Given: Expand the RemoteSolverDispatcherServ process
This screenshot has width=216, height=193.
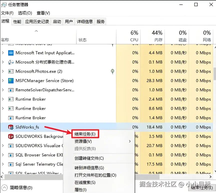Looking at the screenshot, I should 3,90.
